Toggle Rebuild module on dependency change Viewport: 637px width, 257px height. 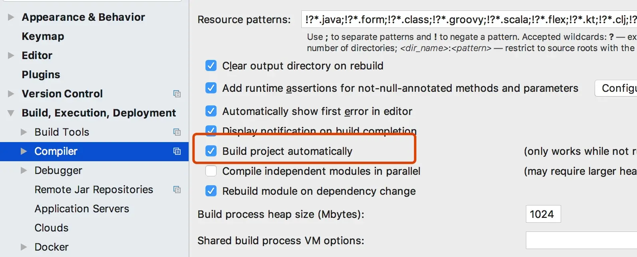(x=211, y=191)
